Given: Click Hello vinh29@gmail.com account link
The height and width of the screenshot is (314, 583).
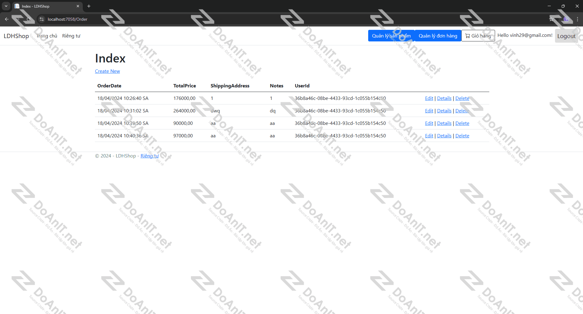Looking at the screenshot, I should (525, 35).
